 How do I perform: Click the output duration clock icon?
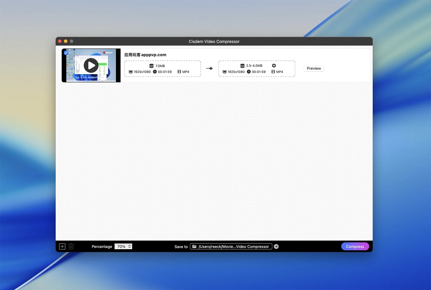click(x=249, y=72)
